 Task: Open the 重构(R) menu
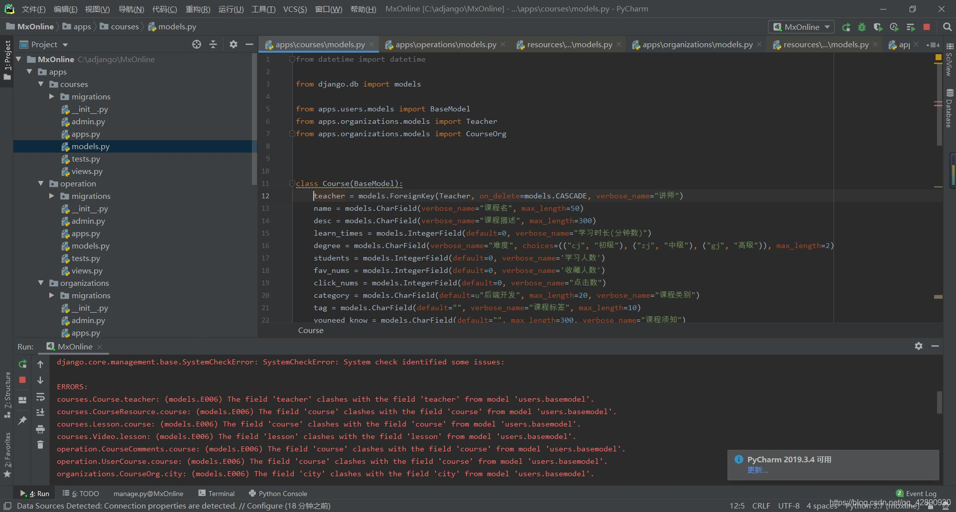198,9
